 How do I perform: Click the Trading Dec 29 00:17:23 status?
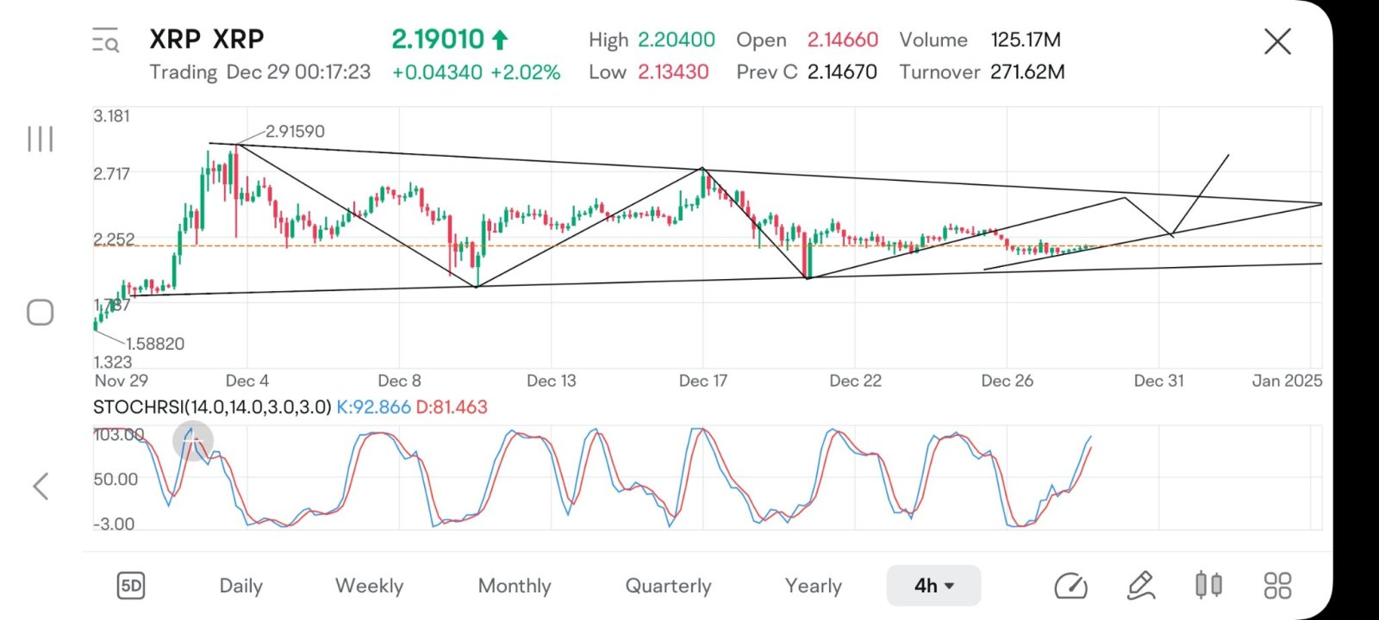(260, 72)
